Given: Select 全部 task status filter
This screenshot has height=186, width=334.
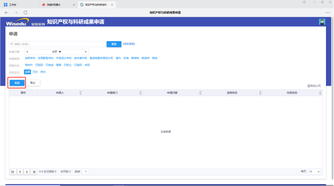Looking at the screenshot, I should pos(27,72).
